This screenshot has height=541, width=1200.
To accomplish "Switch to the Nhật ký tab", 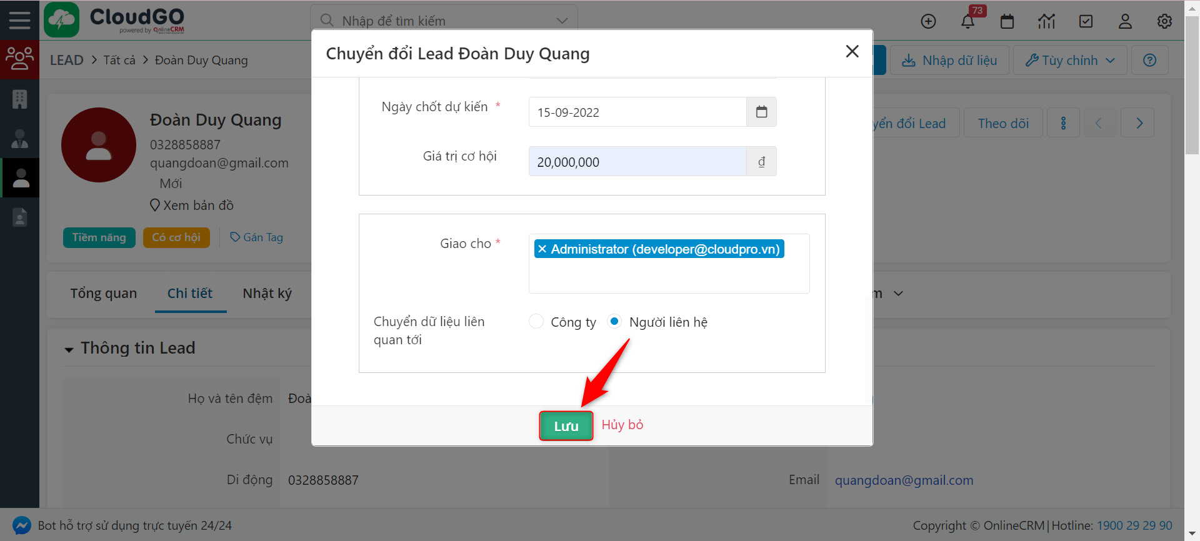I will [267, 294].
